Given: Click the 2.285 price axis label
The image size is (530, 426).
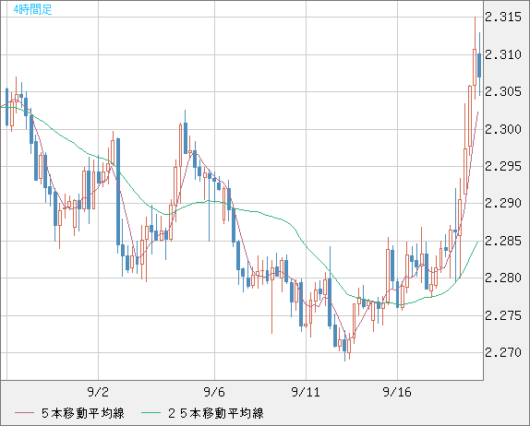Looking at the screenshot, I should click(503, 241).
